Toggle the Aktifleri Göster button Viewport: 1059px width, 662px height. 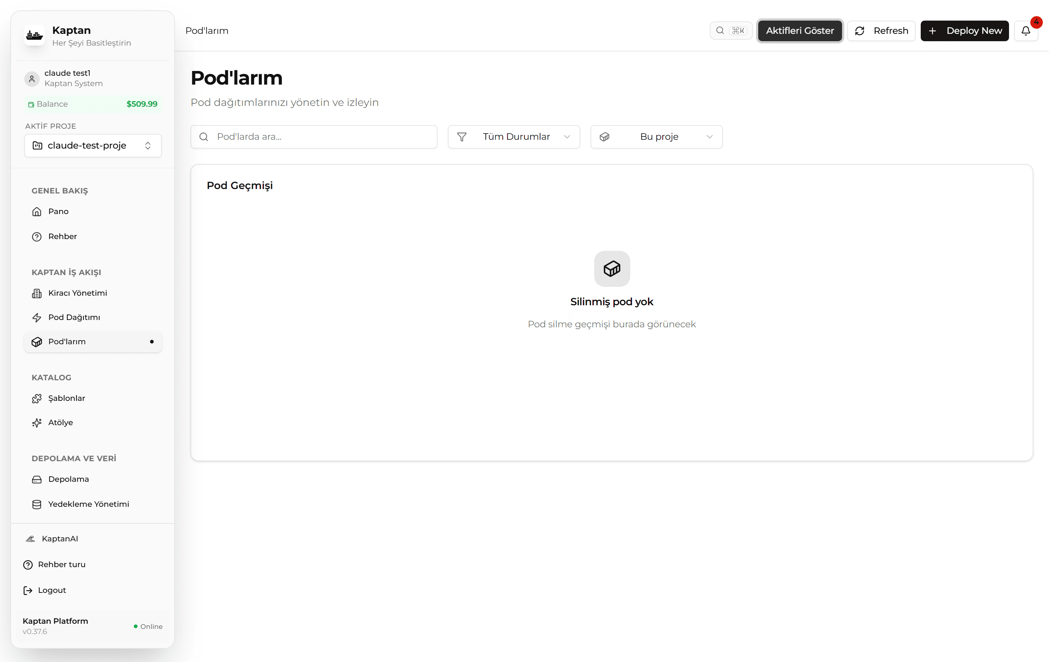[x=799, y=31]
